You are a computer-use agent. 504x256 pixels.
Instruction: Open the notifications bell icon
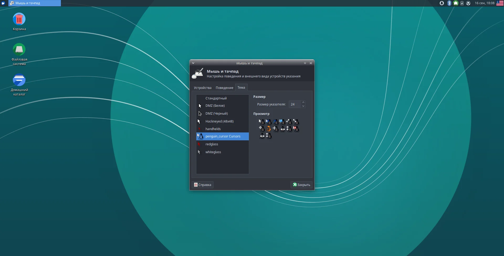point(442,3)
